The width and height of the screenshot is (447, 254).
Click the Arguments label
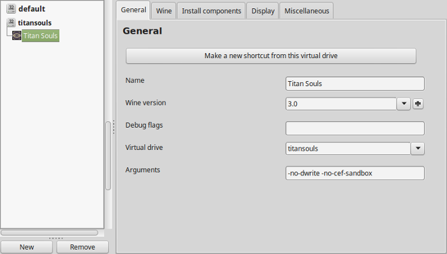(142, 170)
